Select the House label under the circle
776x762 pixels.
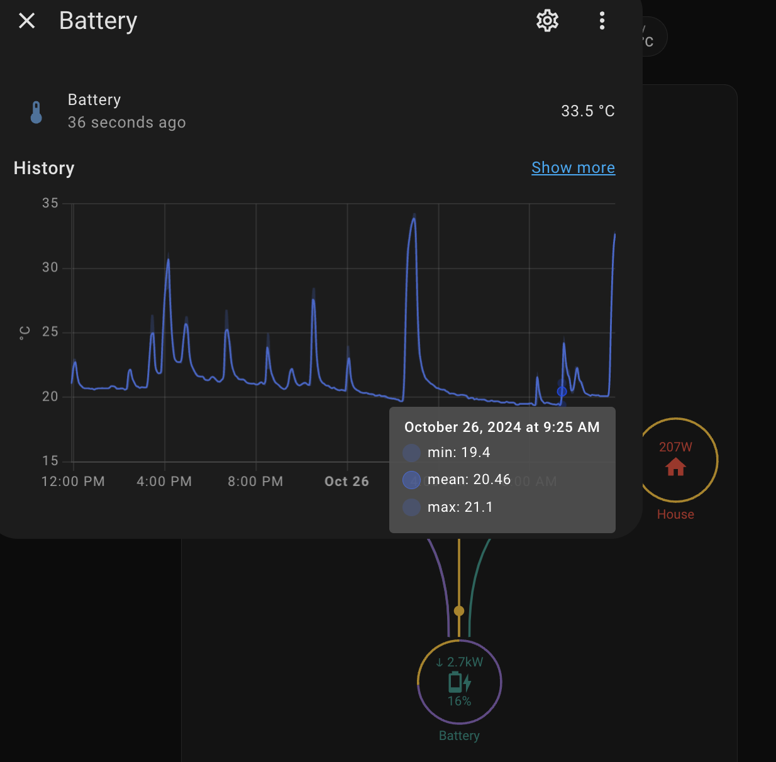tap(675, 514)
